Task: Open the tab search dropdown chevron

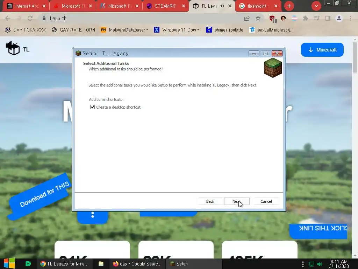Action: point(316,6)
